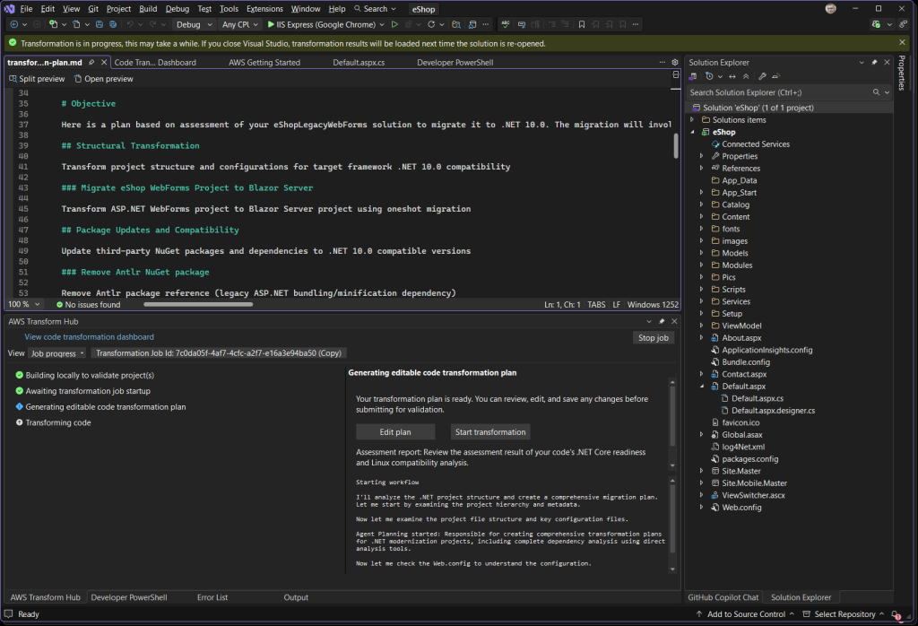Expand the Catalog folder in Solution Explorer
918x626 pixels.
702,204
